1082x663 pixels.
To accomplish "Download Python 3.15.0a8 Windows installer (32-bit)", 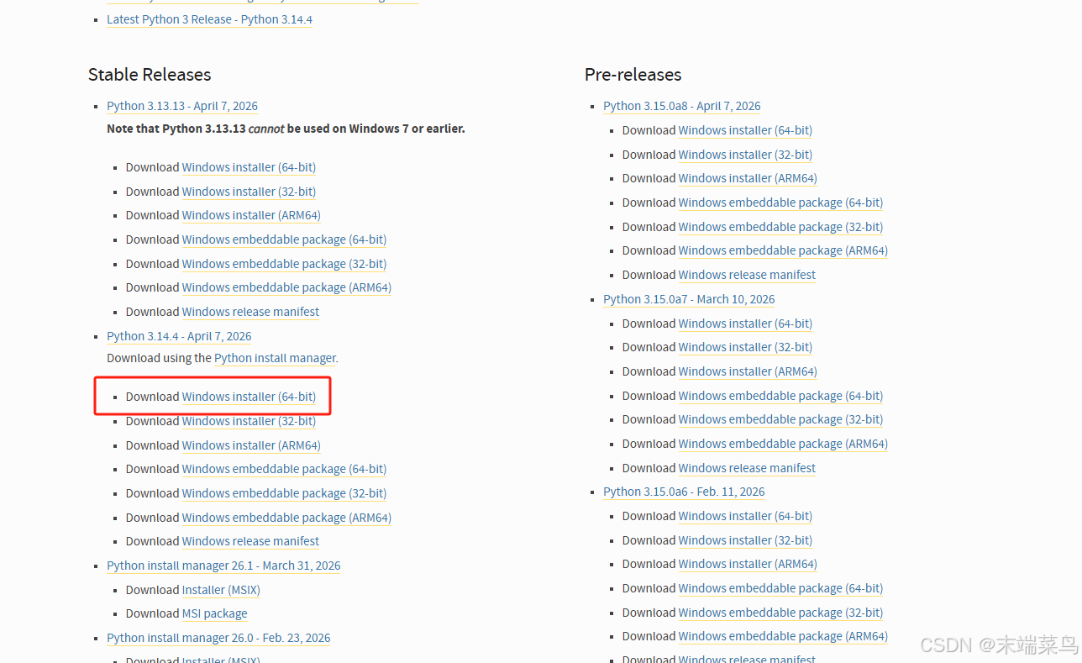I will [x=745, y=155].
